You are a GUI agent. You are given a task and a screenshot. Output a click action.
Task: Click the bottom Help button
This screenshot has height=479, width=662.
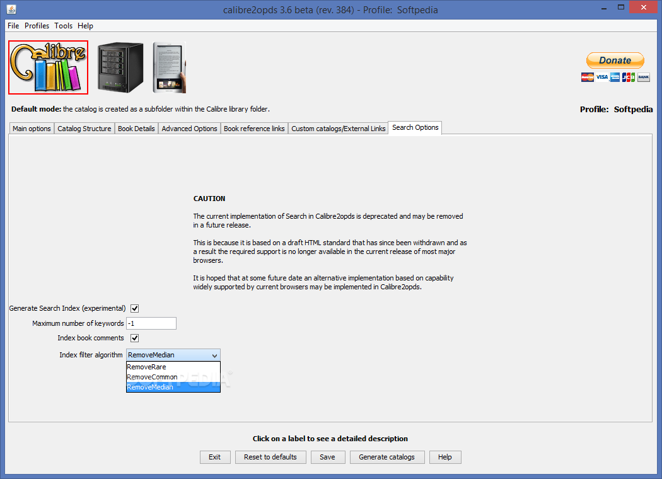point(445,457)
